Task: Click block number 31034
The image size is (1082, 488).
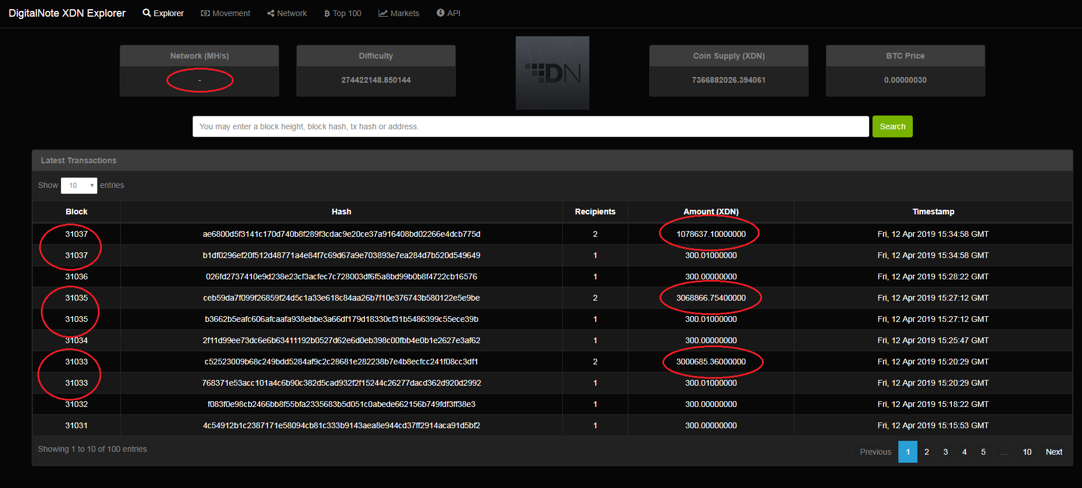Action: click(77, 340)
